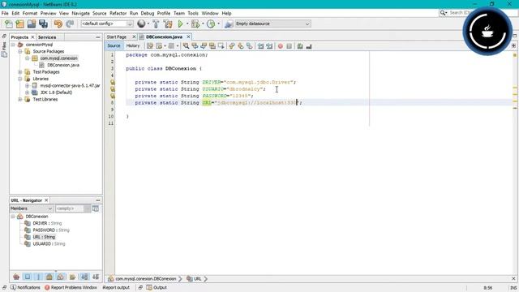Viewport: 519px width, 292px height.
Task: Select DBConexion.java in Projects tree
Action: tap(63, 65)
